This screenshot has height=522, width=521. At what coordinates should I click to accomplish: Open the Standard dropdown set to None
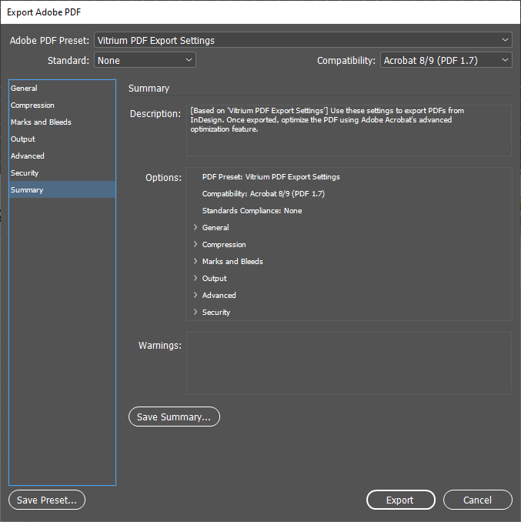[145, 60]
